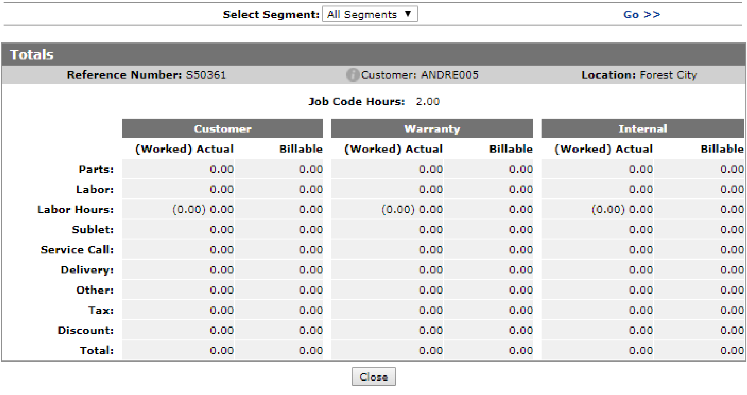
Task: Click the Totals panel header
Action: coord(32,55)
